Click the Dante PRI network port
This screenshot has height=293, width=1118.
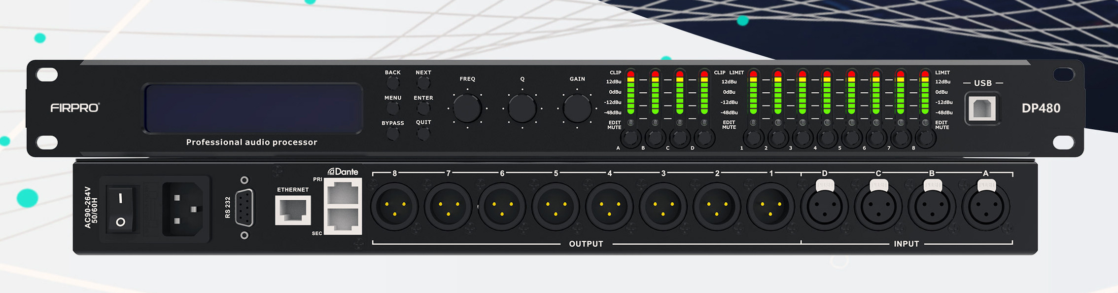[x=343, y=193]
